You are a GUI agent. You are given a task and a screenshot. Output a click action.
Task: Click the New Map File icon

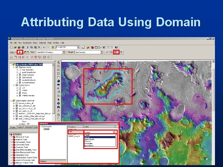(x=11, y=47)
